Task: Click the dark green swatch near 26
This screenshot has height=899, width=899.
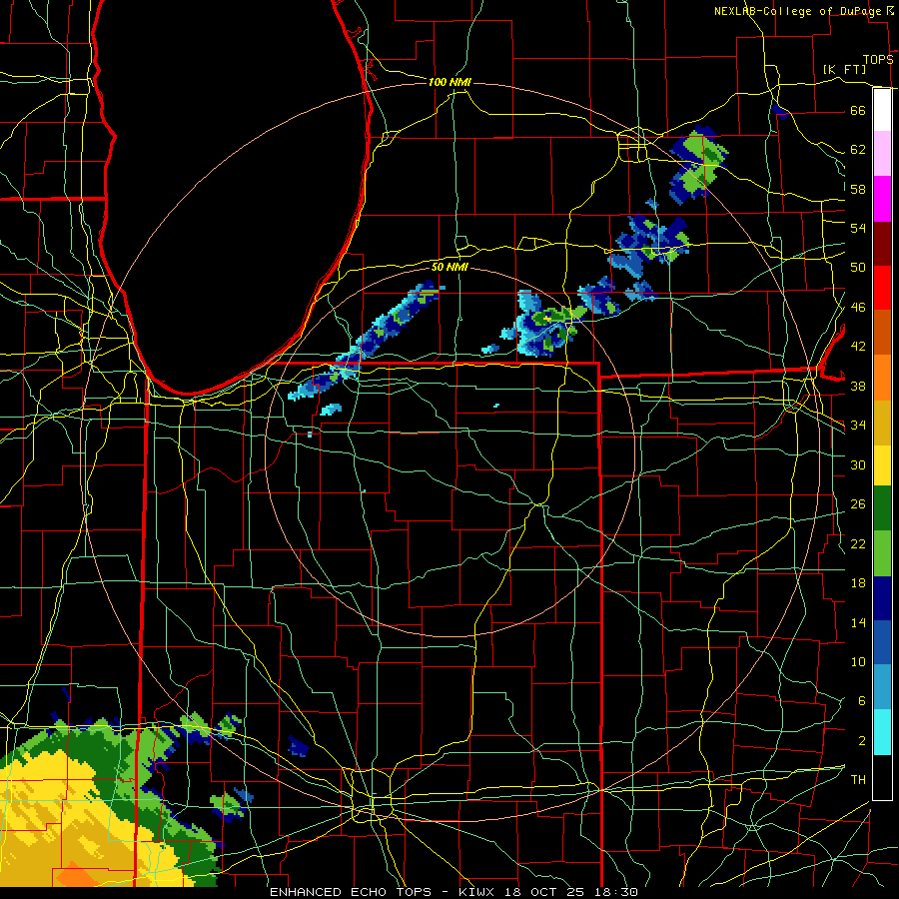Action: 882,508
